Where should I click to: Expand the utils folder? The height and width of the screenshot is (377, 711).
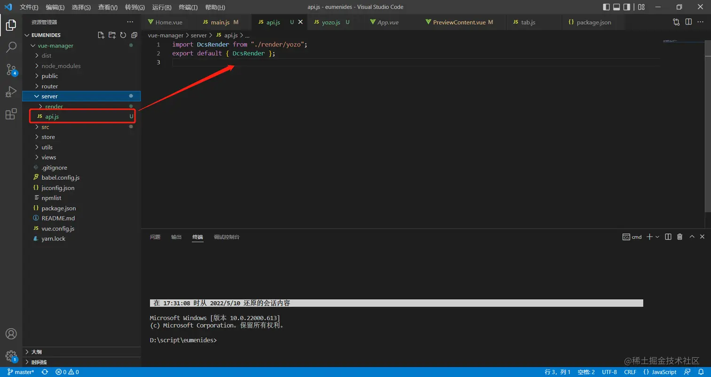pyautogui.click(x=81, y=147)
